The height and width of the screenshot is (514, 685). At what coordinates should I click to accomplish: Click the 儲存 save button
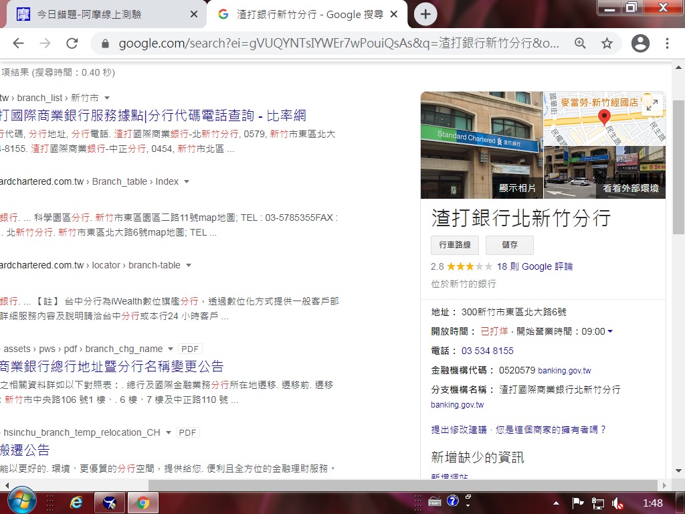(509, 245)
